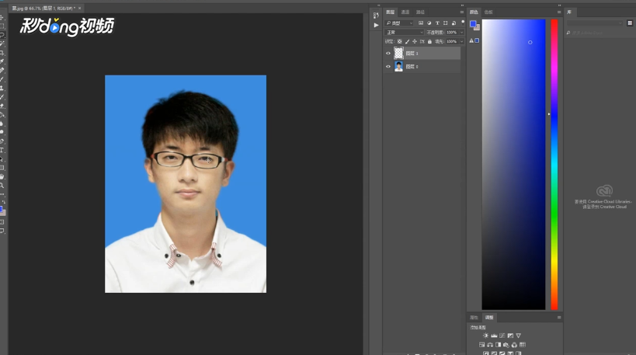The height and width of the screenshot is (355, 636).
Task: Open the opacity slider dropdown arrow
Action: 461,33
